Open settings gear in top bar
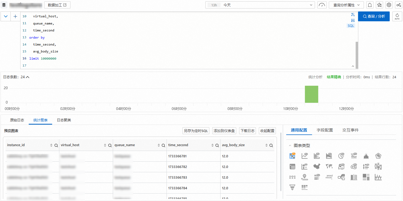The image size is (403, 201). coord(389,5)
